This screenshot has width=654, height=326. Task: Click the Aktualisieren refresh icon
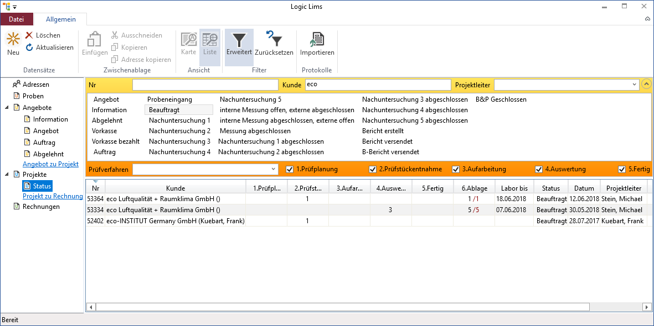click(29, 48)
